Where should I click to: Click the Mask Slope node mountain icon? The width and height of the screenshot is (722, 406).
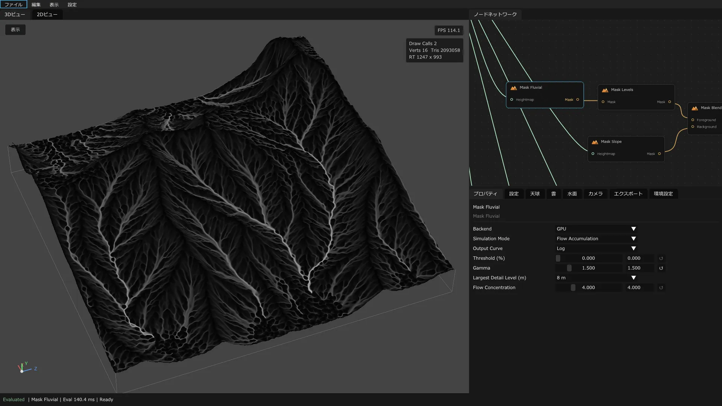(595, 142)
